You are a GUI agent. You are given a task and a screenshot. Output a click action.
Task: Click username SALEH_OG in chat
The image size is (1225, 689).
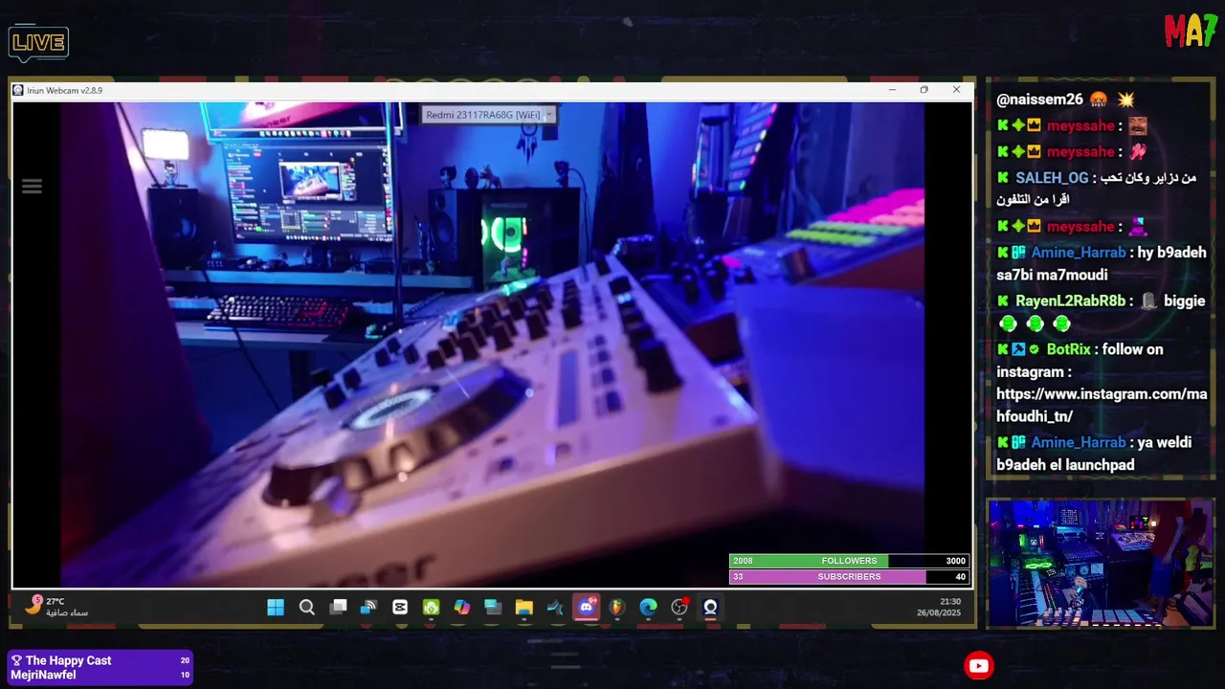(1052, 178)
